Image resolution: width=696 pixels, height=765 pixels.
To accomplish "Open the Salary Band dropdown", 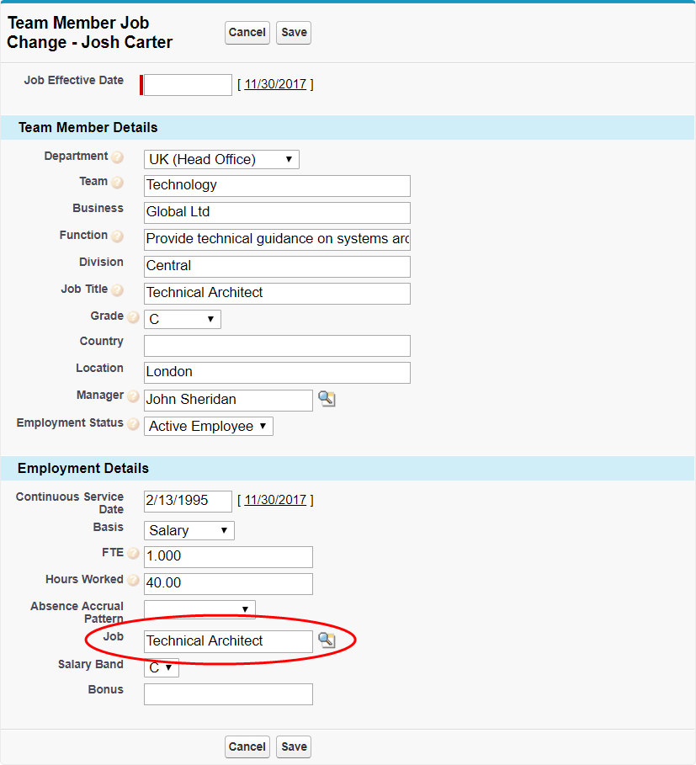I will (161, 667).
